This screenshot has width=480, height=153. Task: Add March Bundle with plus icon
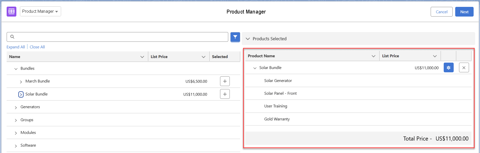(225, 81)
